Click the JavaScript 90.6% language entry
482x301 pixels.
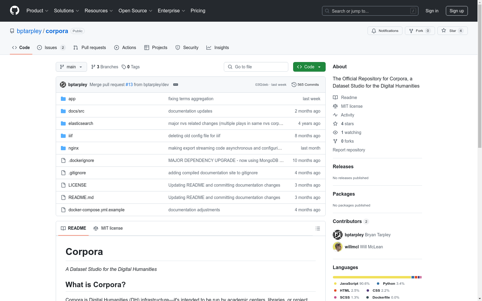(352, 284)
